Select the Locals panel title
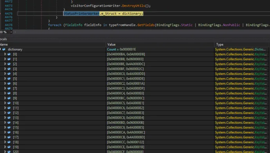Screen dimensions: 270x153 coord(4,39)
